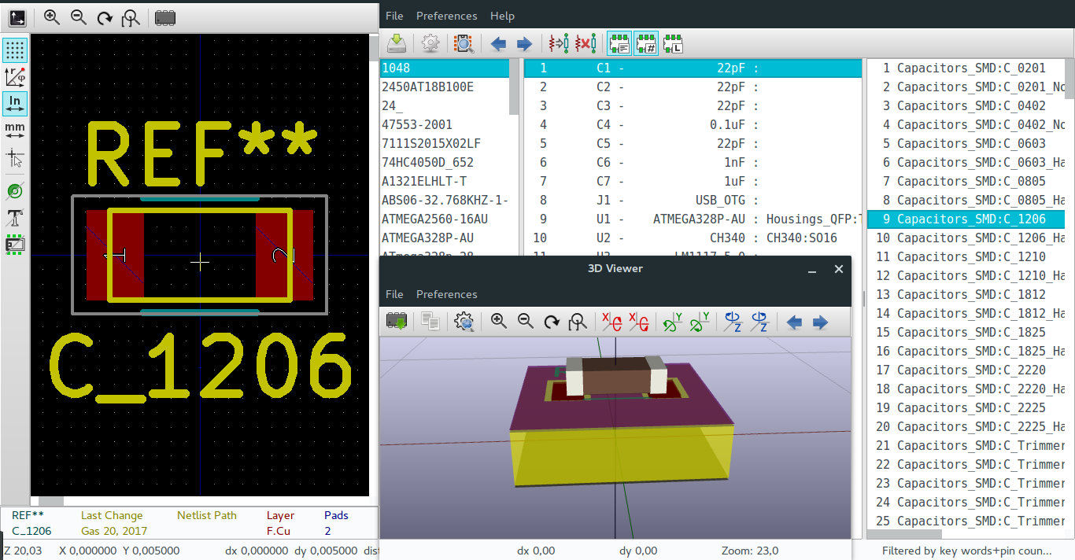Open 3D Viewer render options gear
The height and width of the screenshot is (560, 1075).
coord(464,321)
